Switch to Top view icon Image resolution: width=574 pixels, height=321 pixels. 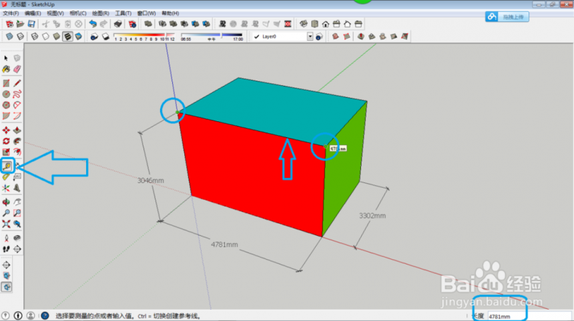(x=314, y=24)
